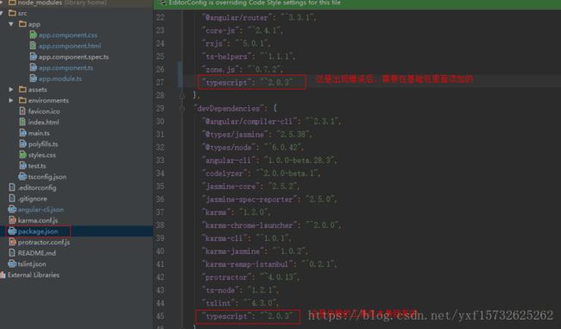Screen dimensions: 561x329
Task: Click polyfills.ts file icon
Action: (x=22, y=143)
